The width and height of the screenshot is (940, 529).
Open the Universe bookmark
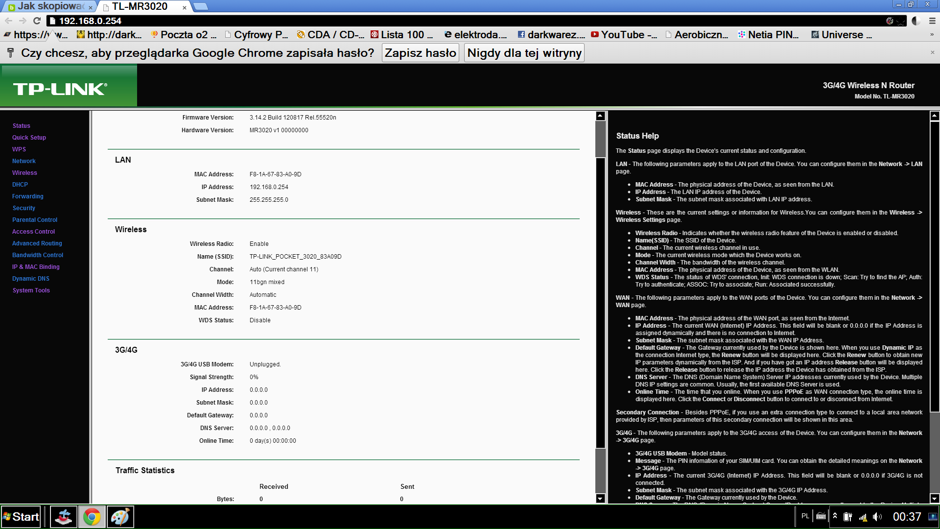pos(842,35)
